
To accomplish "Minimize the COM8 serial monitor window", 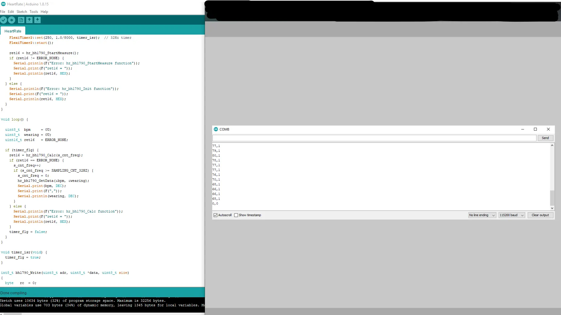I will pyautogui.click(x=522, y=129).
